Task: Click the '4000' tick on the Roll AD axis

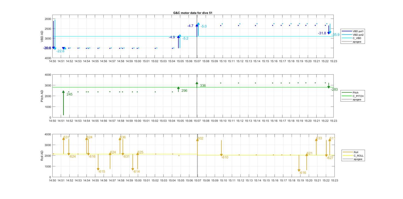Action: (48, 134)
